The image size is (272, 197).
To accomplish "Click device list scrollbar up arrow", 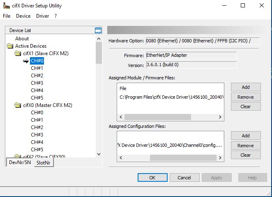I will 99,39.
